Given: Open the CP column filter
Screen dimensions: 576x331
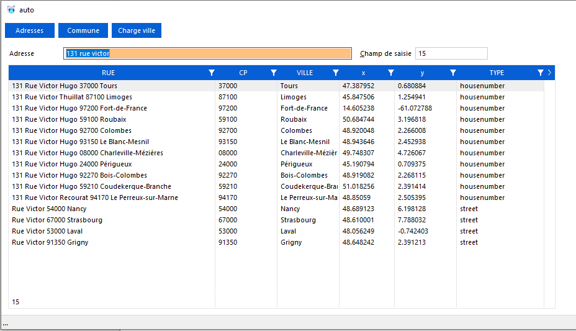Looking at the screenshot, I should (274, 73).
